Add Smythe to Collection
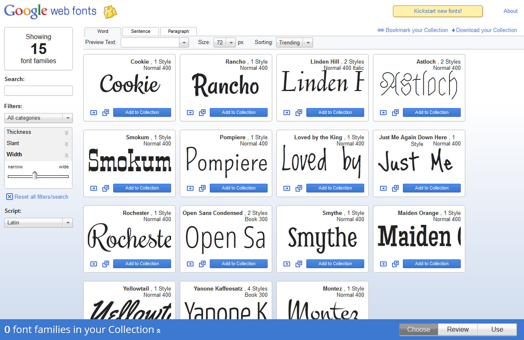Viewport: 524px width, 340px height. point(335,264)
